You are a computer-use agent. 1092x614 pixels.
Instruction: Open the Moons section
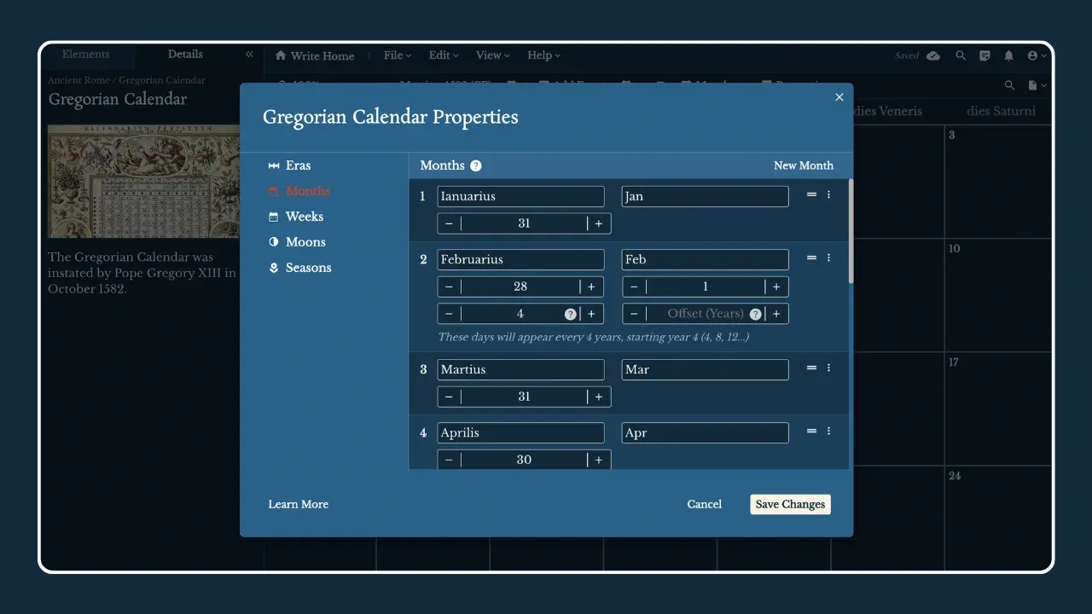point(297,242)
